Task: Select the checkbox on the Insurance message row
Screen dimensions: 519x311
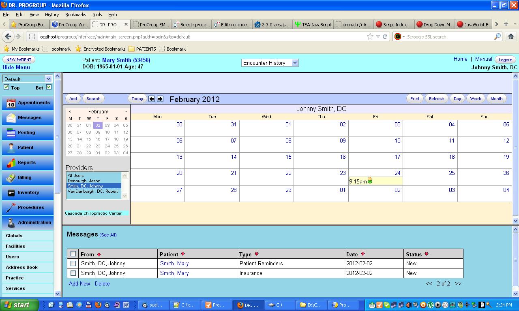Action: point(73,273)
